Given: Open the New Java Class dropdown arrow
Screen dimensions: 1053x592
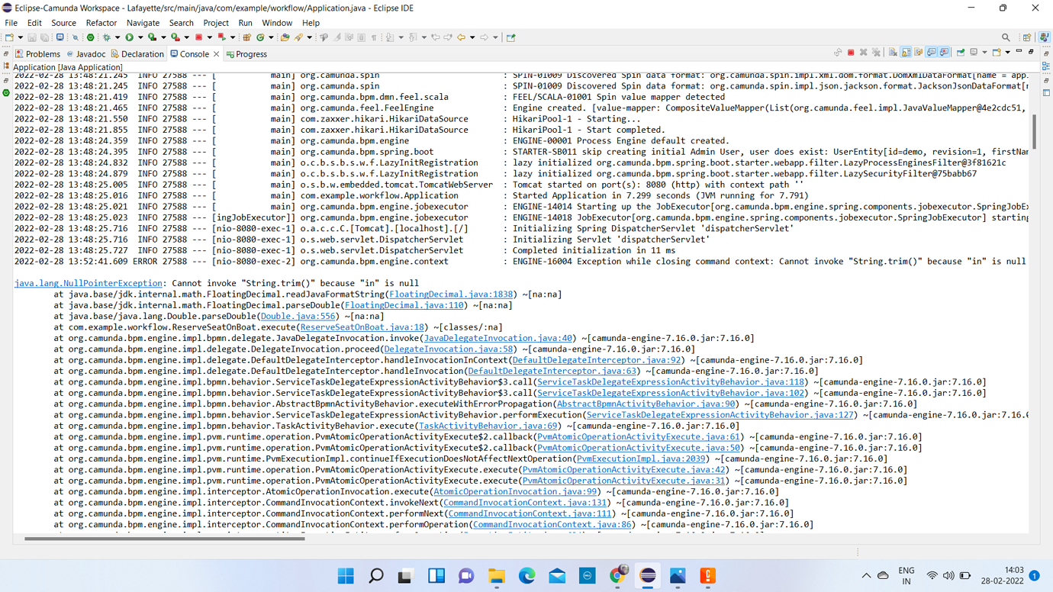Looking at the screenshot, I should pos(271,37).
